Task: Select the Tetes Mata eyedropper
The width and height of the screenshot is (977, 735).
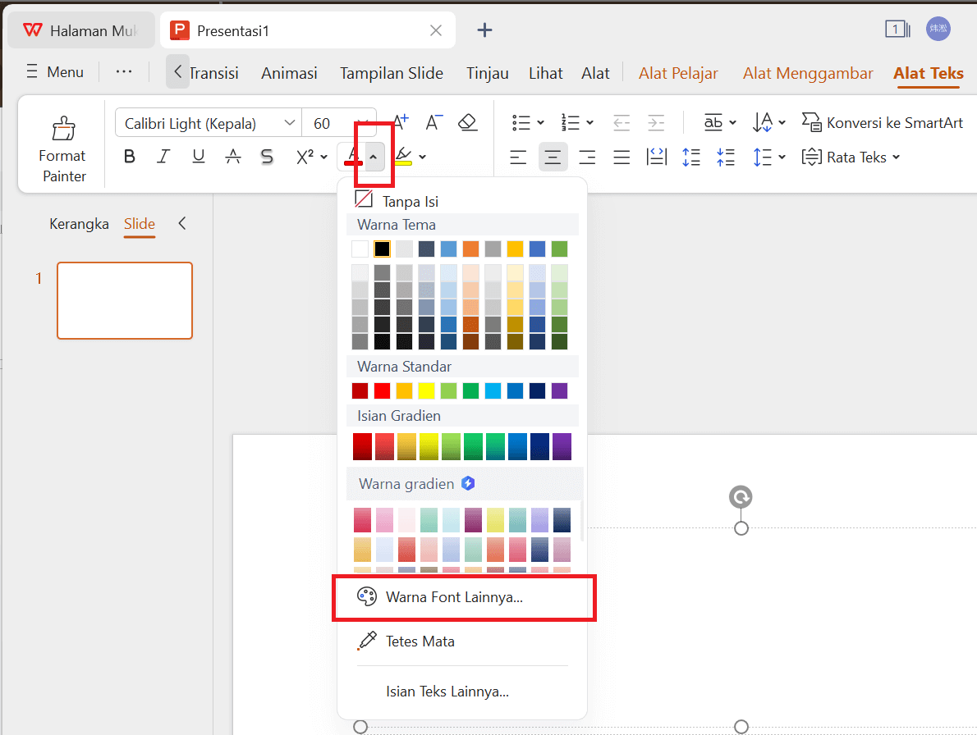Action: [x=421, y=641]
